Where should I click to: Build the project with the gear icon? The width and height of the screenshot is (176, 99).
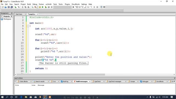[40, 7]
